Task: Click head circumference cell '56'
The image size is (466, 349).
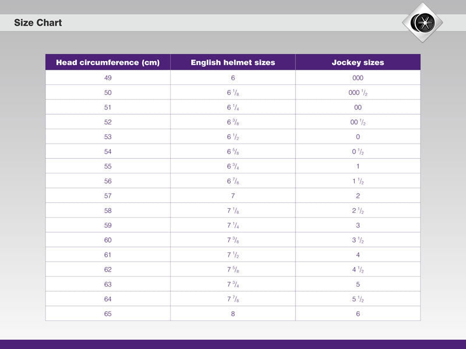Action: coord(108,181)
